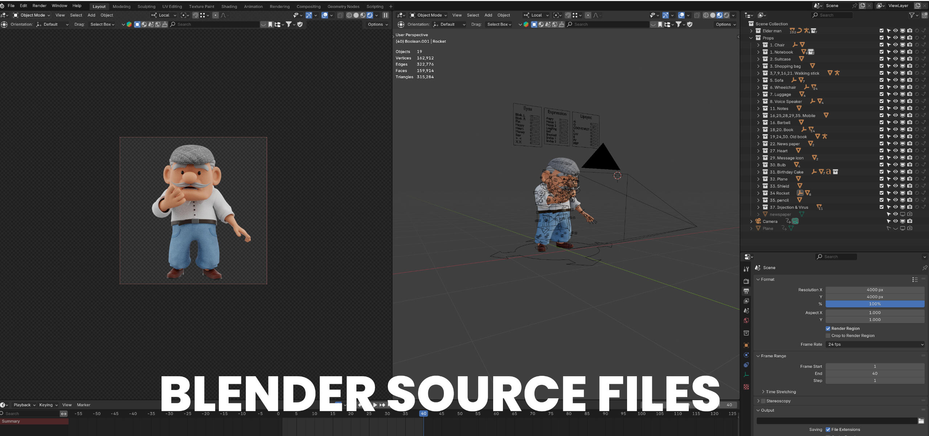Click the Frame Start value field
This screenshot has width=929, height=436.
tap(875, 366)
